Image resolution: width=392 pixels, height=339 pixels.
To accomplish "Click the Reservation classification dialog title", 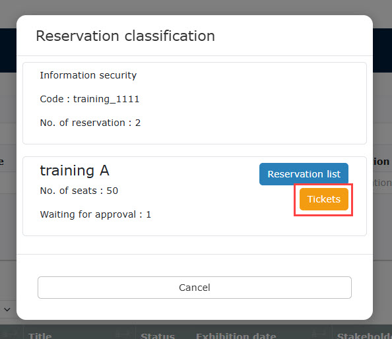I will (x=125, y=36).
